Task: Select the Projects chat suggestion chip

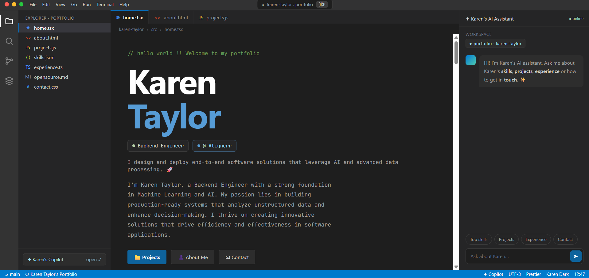Action: click(506, 239)
